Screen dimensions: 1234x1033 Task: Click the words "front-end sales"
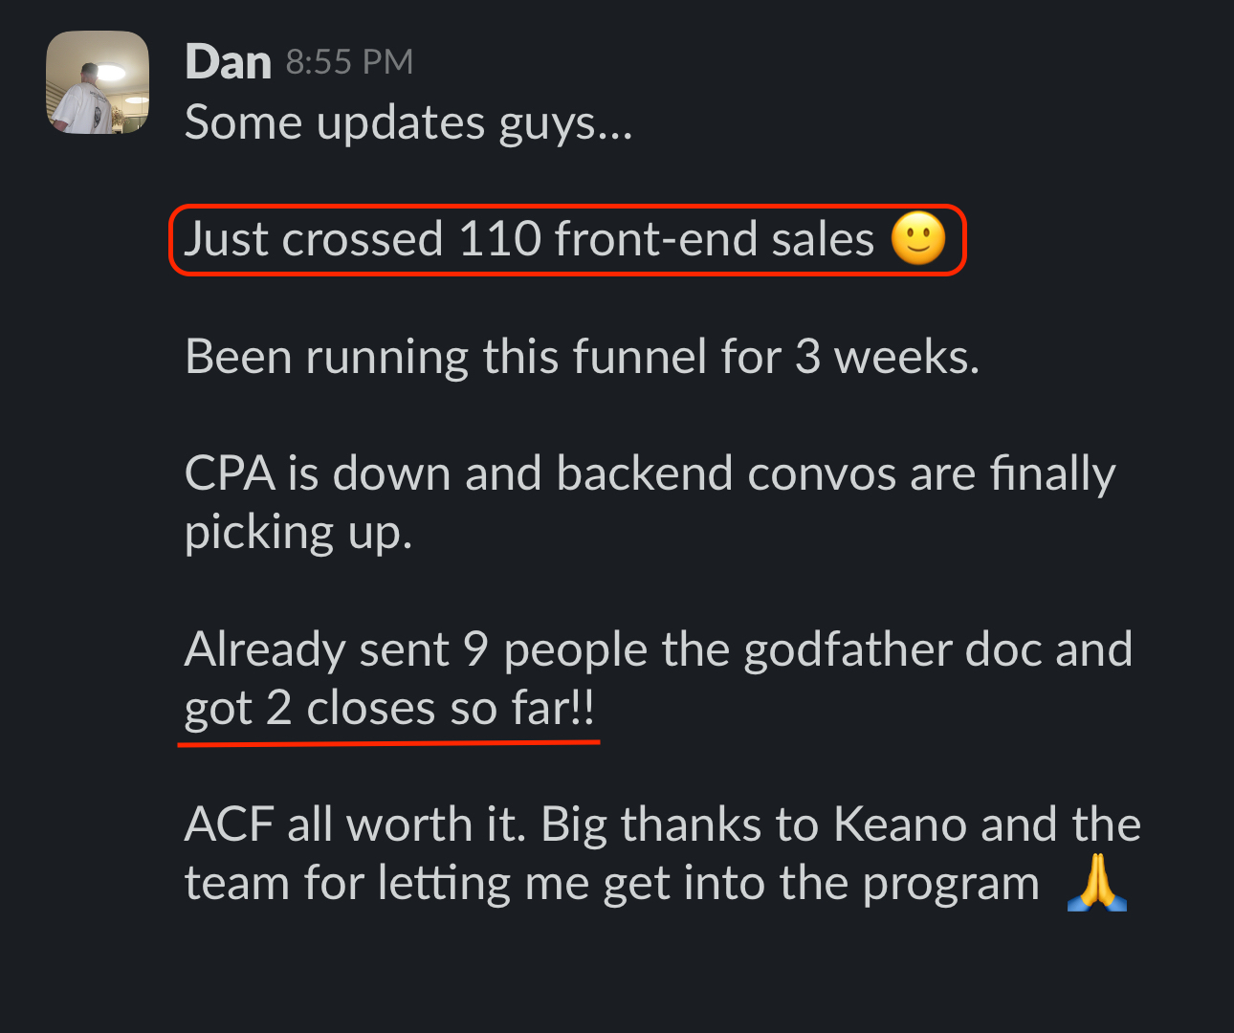pyautogui.click(x=714, y=239)
